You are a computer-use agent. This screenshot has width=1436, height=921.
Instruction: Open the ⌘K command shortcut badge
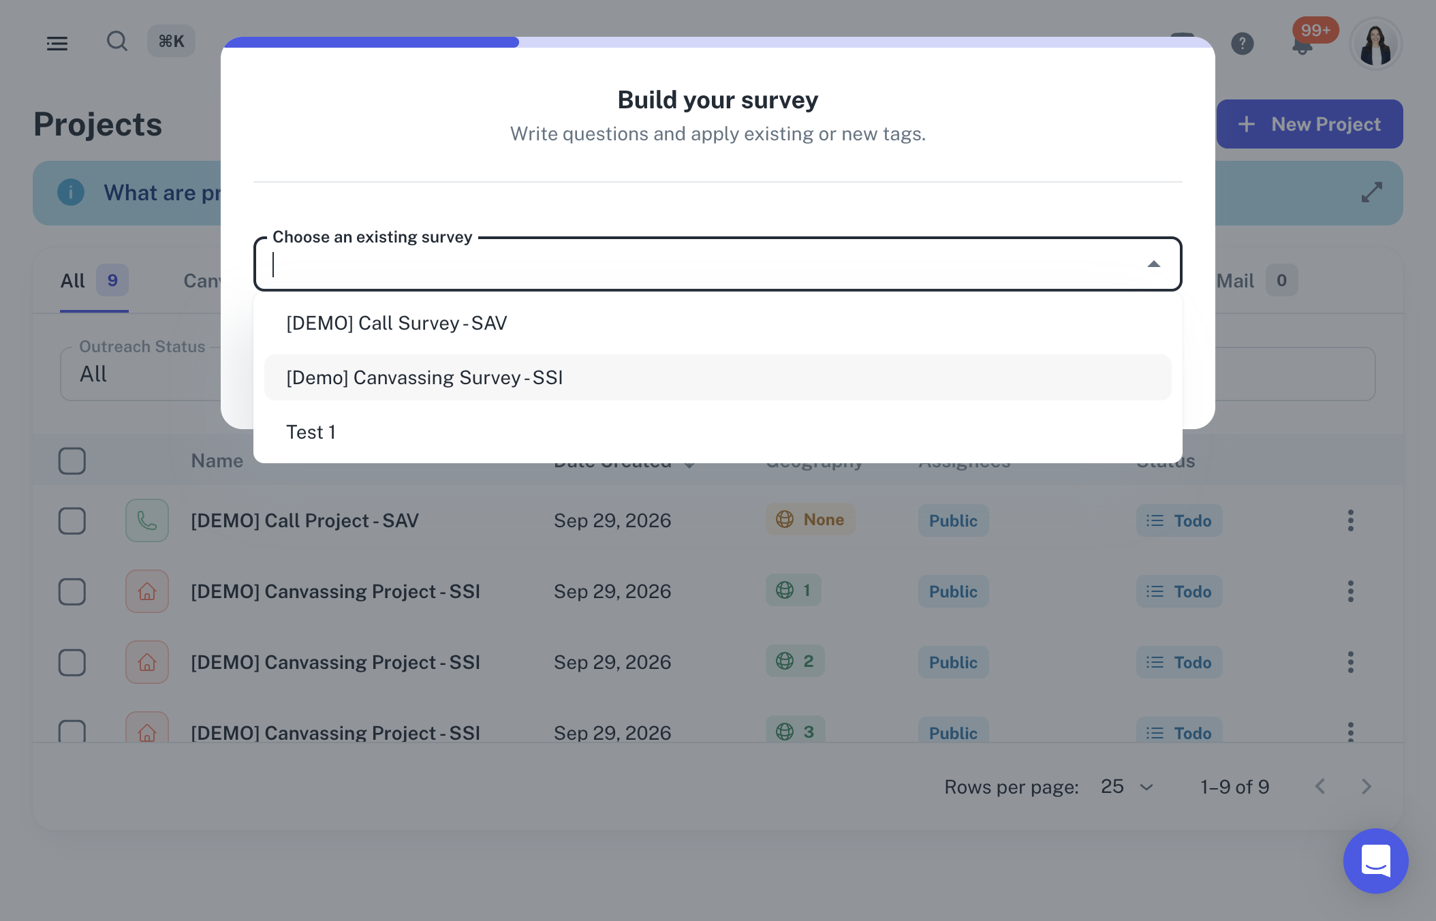click(171, 42)
